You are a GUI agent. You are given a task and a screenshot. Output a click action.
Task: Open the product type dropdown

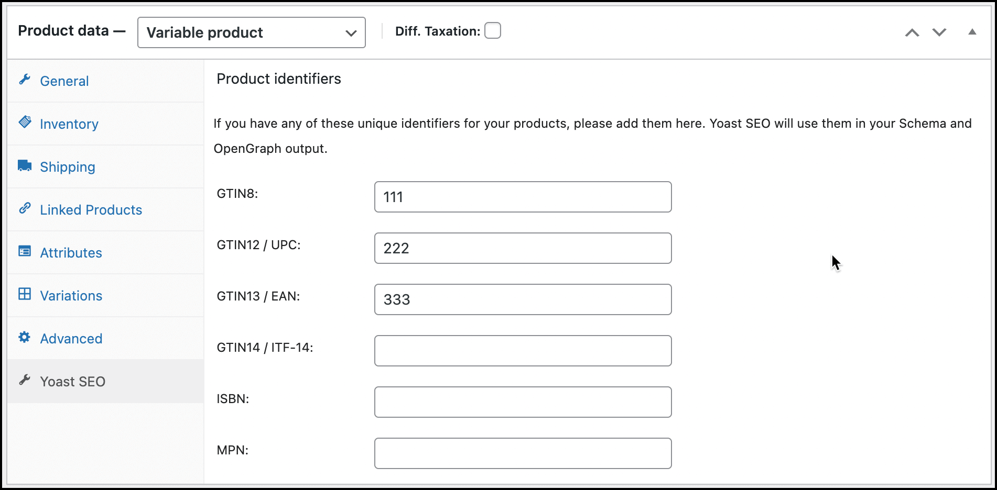point(251,32)
